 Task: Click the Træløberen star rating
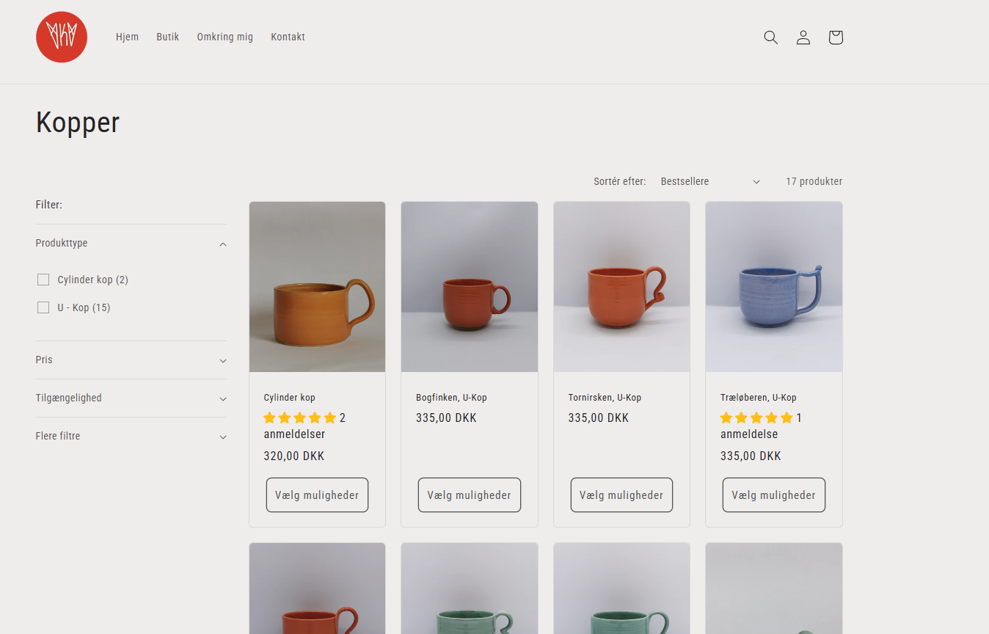point(756,418)
